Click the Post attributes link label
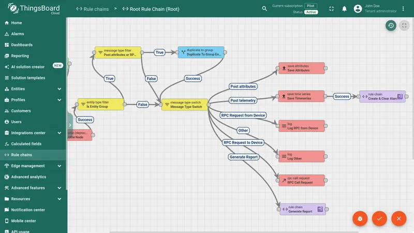 pos(243,86)
